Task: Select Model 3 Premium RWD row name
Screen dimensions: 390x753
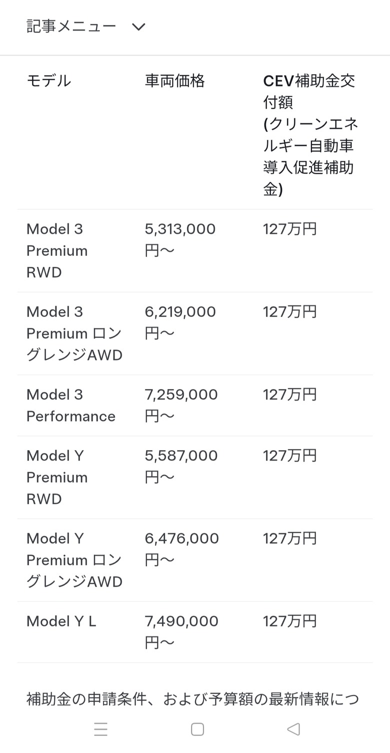Action: pos(57,251)
